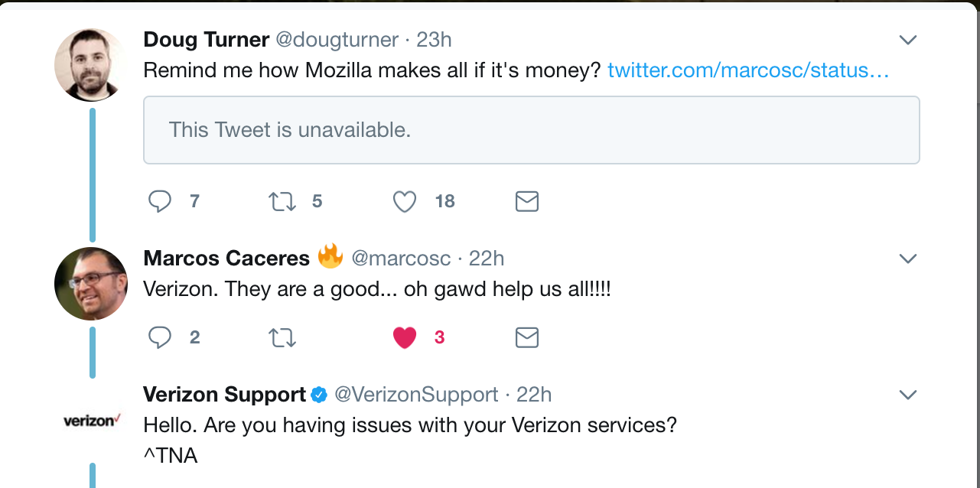
Task: Retweet Doug Turner's tweet
Action: 282,201
